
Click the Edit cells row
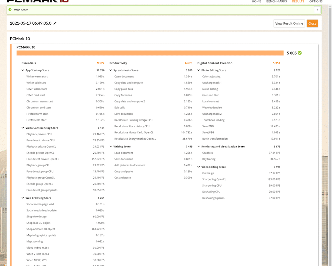(x=153, y=108)
